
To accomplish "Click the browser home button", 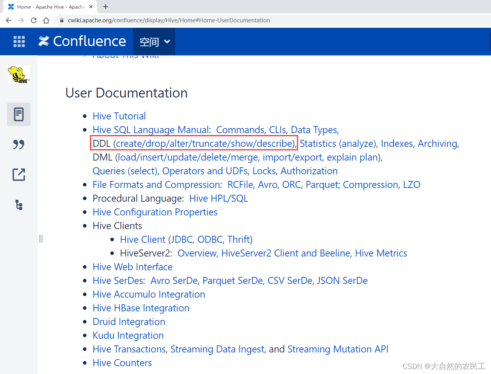I will coord(46,20).
